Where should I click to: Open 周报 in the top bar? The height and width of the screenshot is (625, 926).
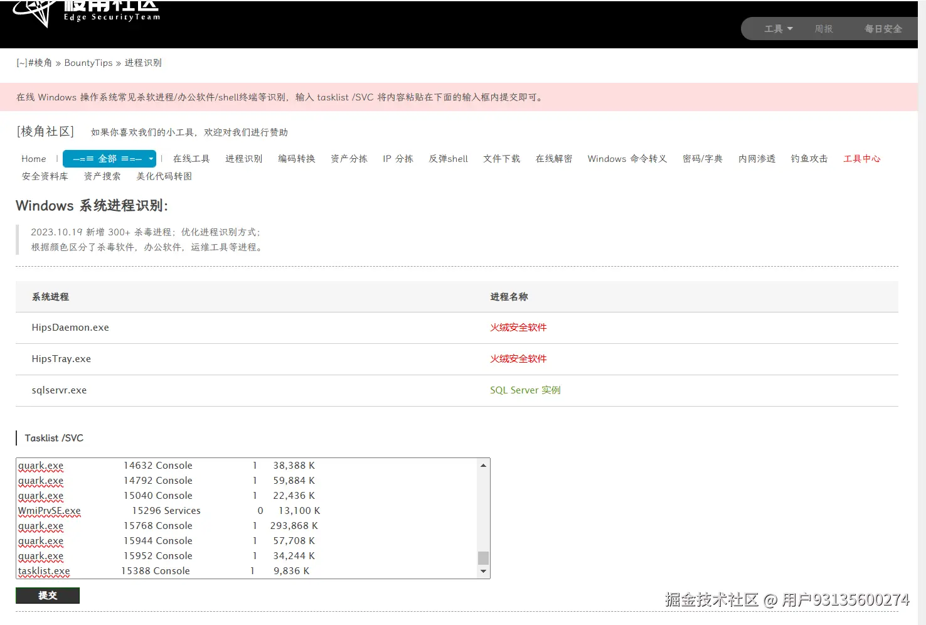pos(824,29)
